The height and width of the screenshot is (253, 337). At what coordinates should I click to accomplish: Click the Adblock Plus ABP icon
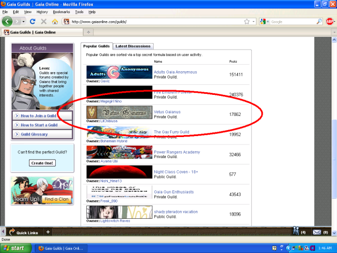pos(330,22)
